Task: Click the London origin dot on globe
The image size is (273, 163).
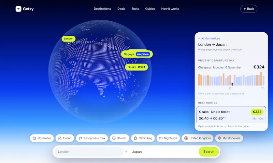Action: coord(69,44)
